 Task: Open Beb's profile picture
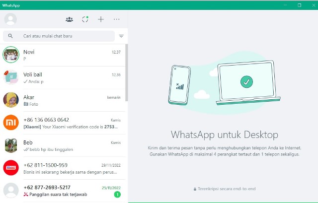pyautogui.click(x=11, y=145)
